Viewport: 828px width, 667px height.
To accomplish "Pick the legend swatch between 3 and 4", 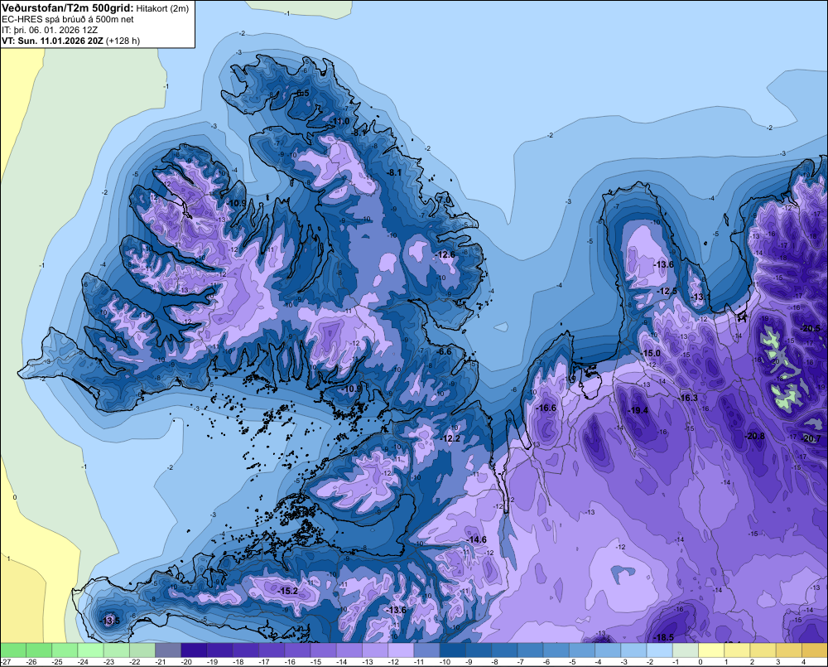I will coord(789,650).
